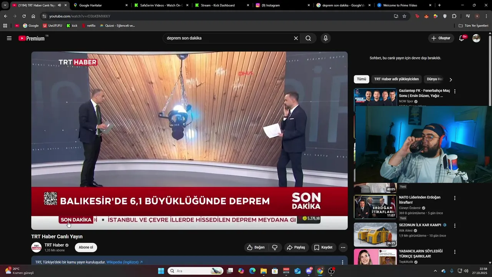The height and width of the screenshot is (277, 492).
Task: Open the kick bookmark
Action: click(72, 26)
